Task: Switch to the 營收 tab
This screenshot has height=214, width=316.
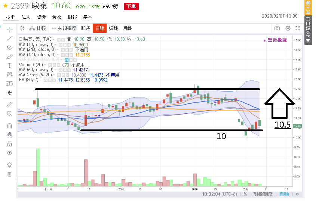Action: coord(56,17)
